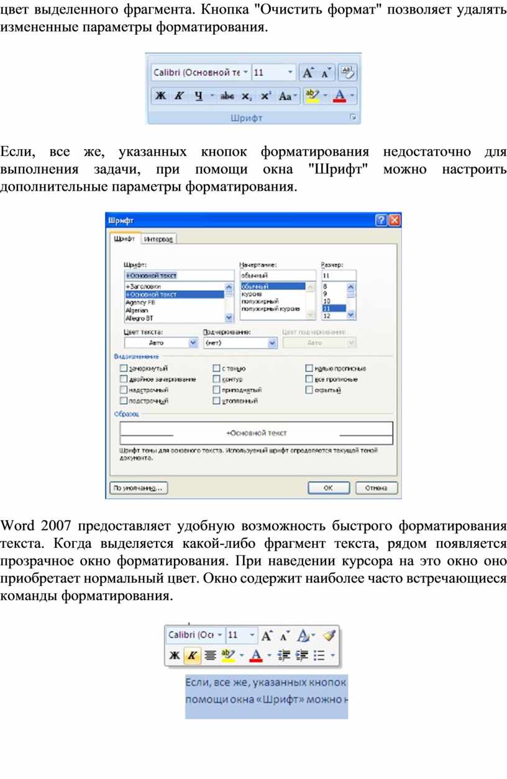Expand the font color arrow on mini toolbar
The image size is (507, 779).
[268, 655]
